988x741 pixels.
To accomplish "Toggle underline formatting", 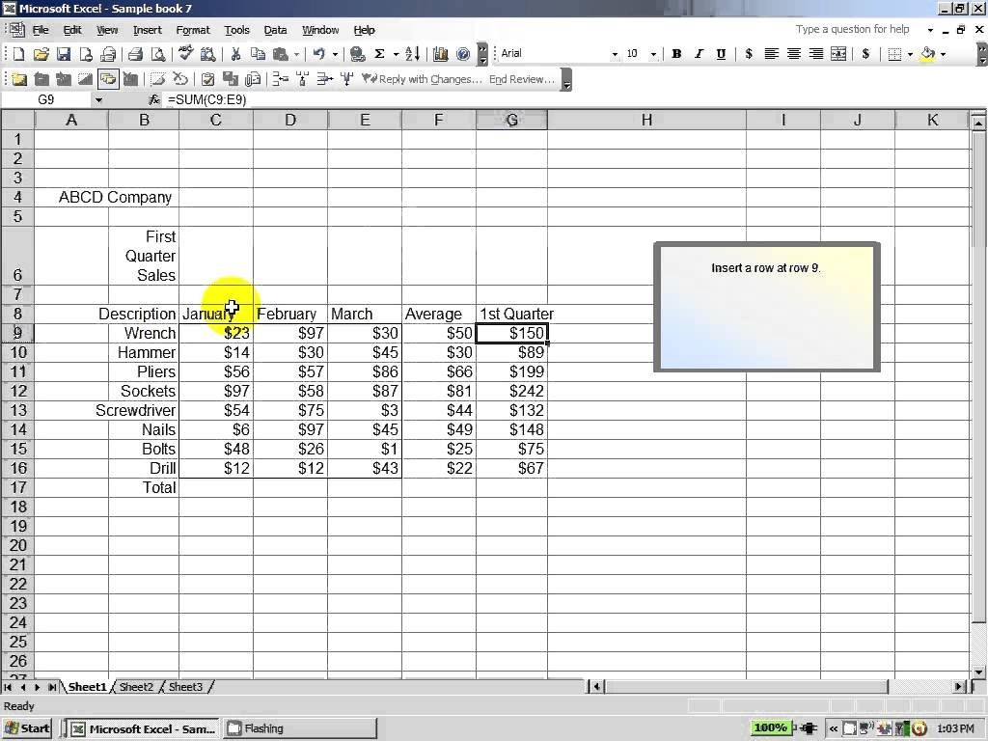I will pos(722,53).
